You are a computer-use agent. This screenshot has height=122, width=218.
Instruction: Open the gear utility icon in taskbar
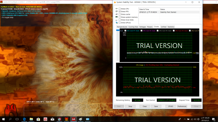[x=60, y=119]
